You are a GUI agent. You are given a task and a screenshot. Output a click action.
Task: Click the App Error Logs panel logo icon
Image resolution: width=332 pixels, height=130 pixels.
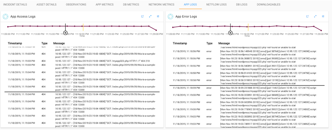pos(171,17)
